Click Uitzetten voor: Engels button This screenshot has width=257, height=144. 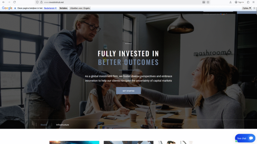point(80,8)
